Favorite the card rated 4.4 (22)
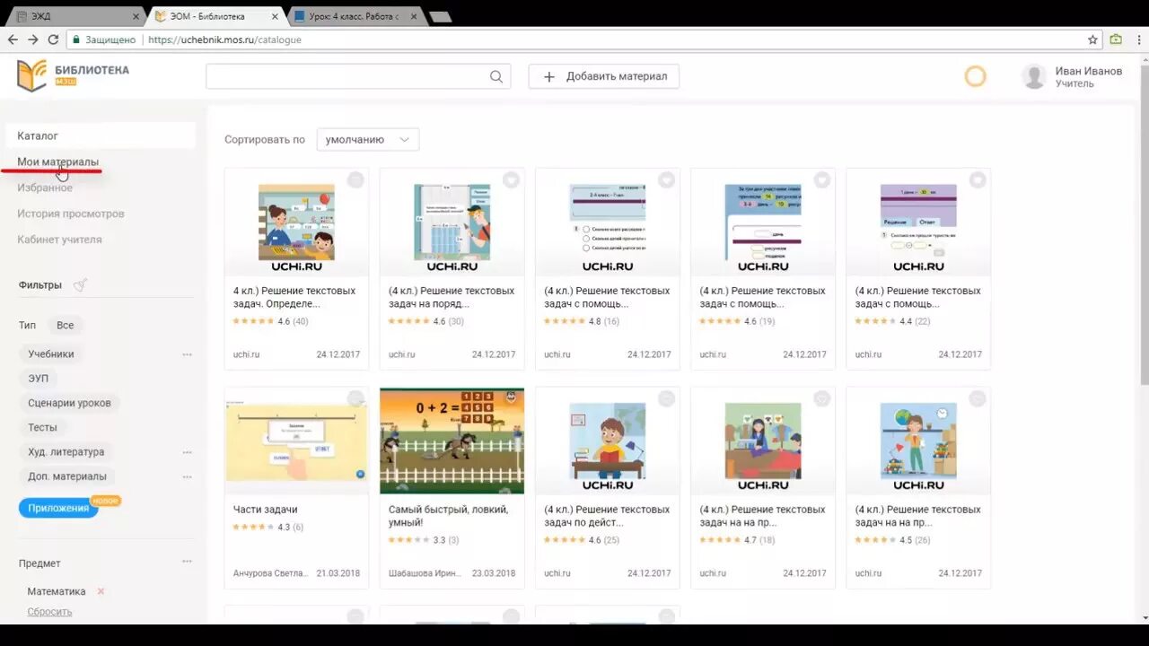Image resolution: width=1149 pixels, height=646 pixels. [978, 180]
